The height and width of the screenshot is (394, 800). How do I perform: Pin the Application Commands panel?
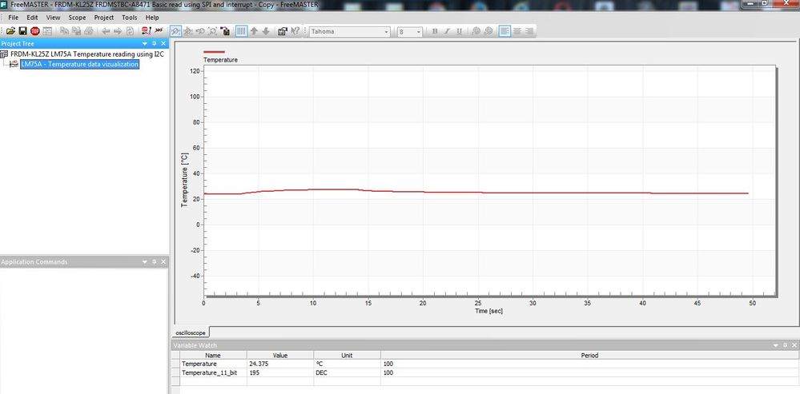pyautogui.click(x=154, y=261)
